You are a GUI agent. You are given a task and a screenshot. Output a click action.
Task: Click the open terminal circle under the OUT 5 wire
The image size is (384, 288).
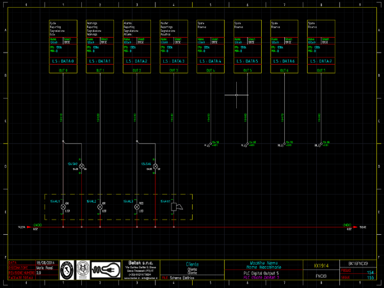pos(247,144)
